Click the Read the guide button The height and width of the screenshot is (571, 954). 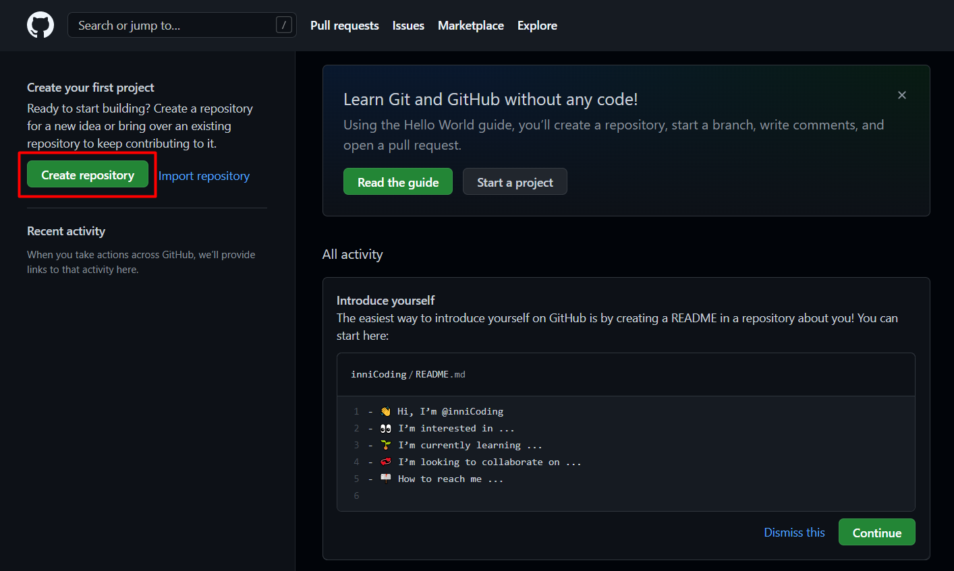click(x=398, y=182)
